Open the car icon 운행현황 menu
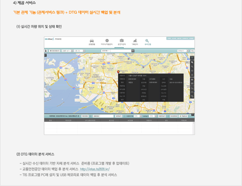Image resolution: width=242 pixels, height=186 pixels. coord(92,42)
